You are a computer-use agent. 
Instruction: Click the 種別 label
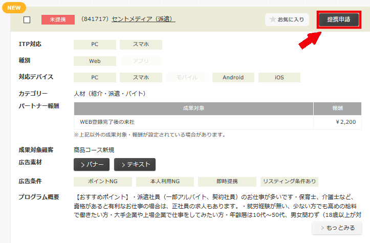pos(25,61)
